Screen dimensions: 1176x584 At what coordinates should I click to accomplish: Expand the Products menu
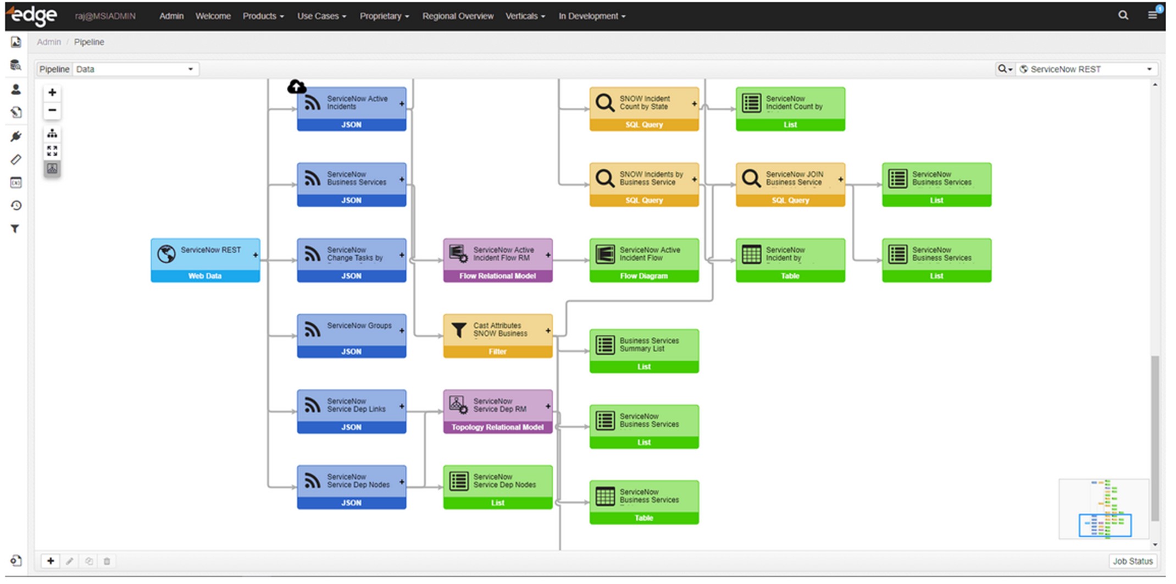(263, 16)
